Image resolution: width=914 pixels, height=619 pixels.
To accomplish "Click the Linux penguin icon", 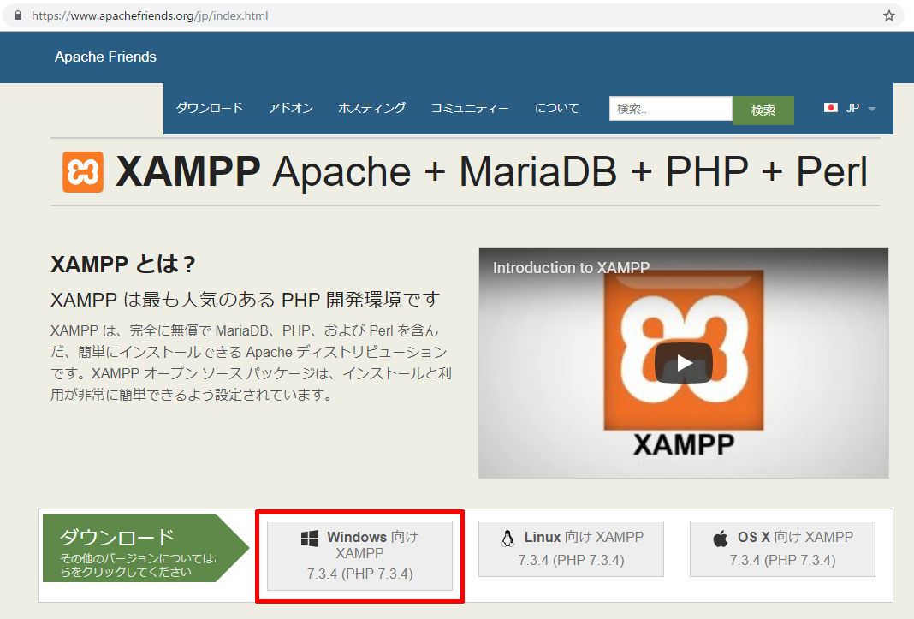I will coord(507,538).
